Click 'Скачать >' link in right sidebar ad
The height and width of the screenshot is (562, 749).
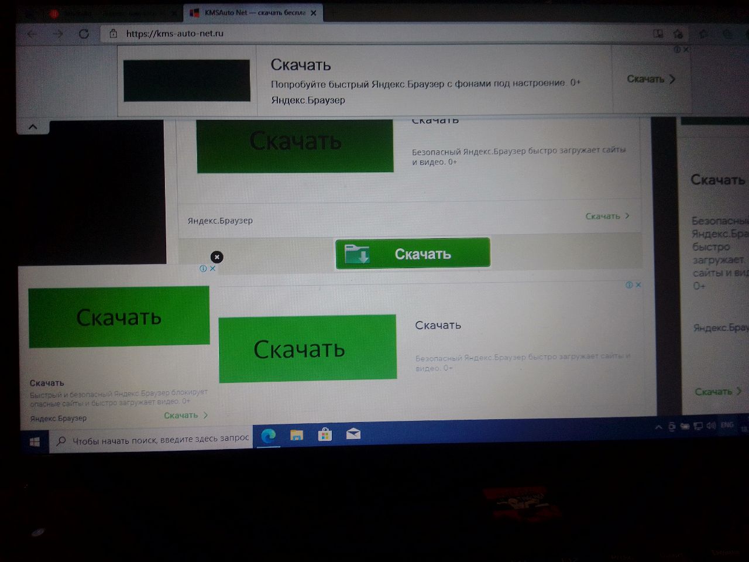click(x=718, y=392)
